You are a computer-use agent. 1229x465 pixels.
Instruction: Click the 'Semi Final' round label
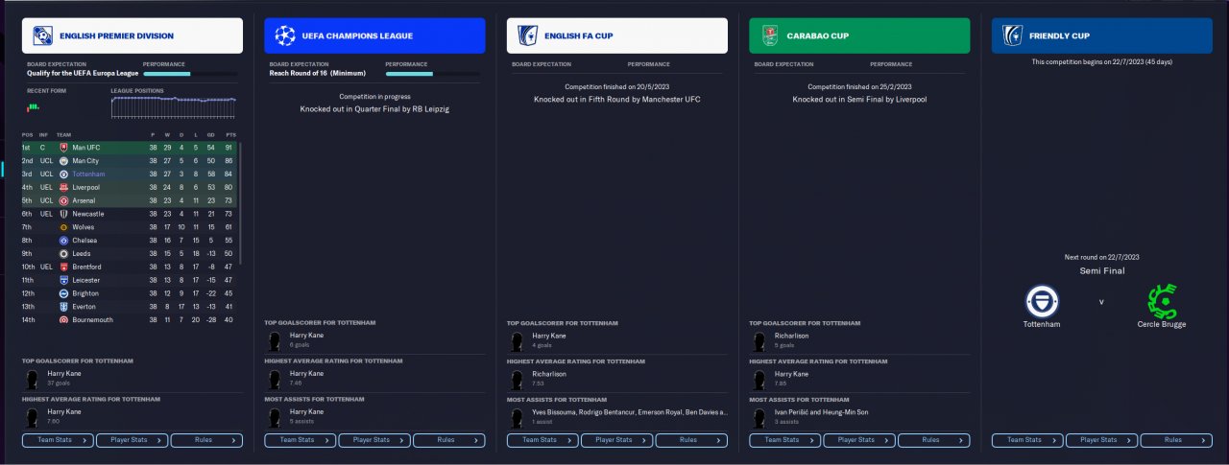(1102, 271)
